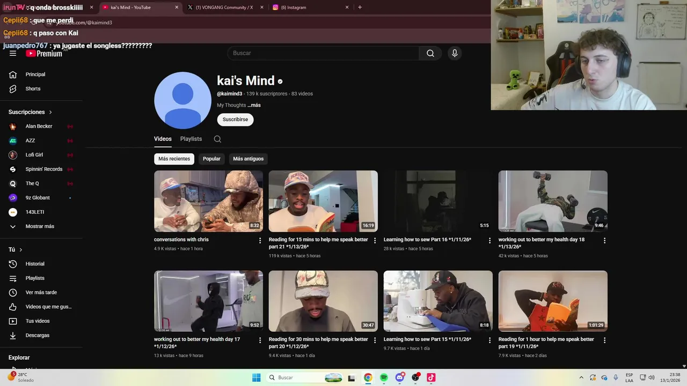Close the kai's Mind YouTube tab
687x386 pixels.
177,8
